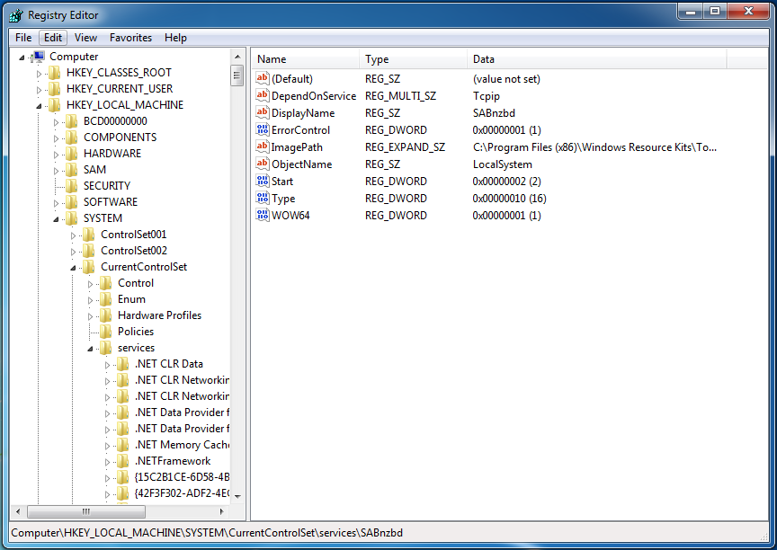Click the services key folder icon
Image resolution: width=777 pixels, height=550 pixels.
(106, 348)
